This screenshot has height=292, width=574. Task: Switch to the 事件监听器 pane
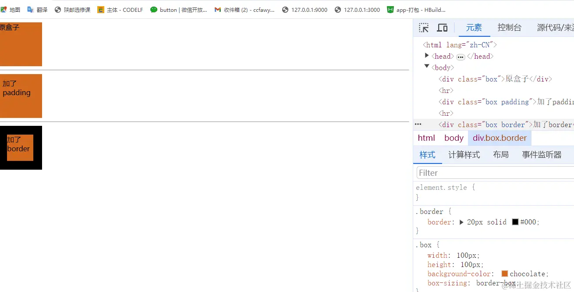[542, 155]
